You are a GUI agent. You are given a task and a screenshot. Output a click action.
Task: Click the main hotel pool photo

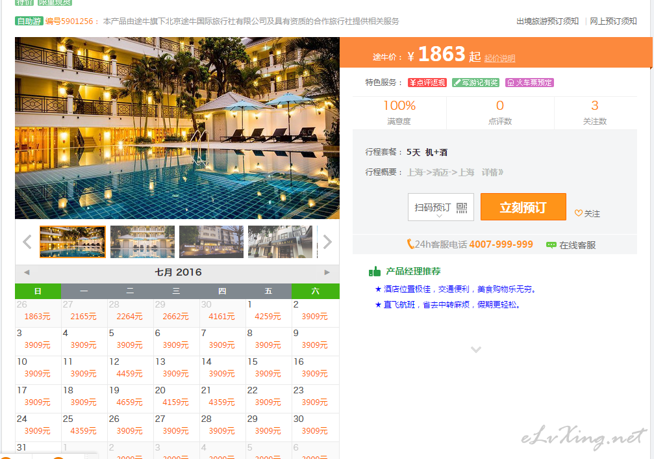pos(177,128)
